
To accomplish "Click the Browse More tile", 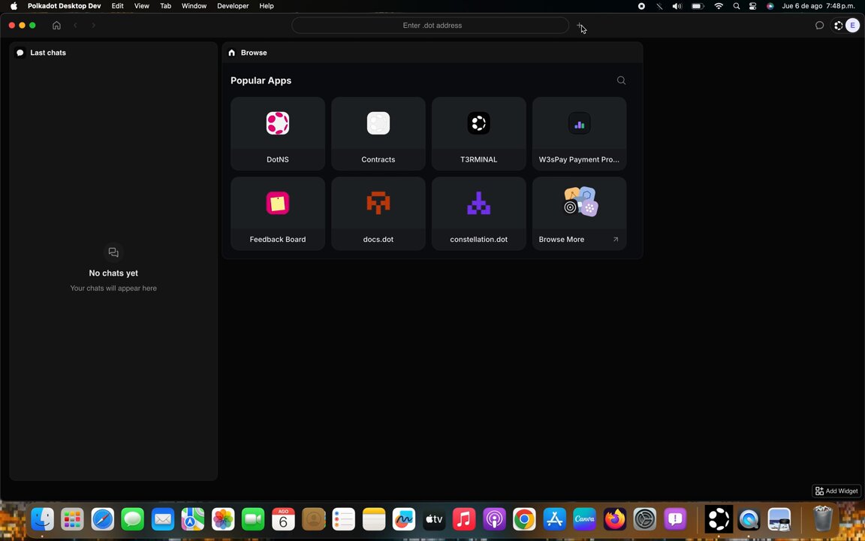I will [579, 213].
